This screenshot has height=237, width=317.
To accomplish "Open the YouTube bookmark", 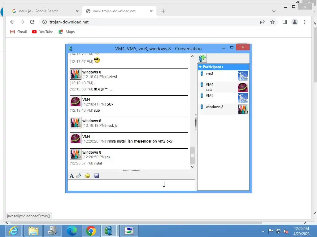I will 43,32.
